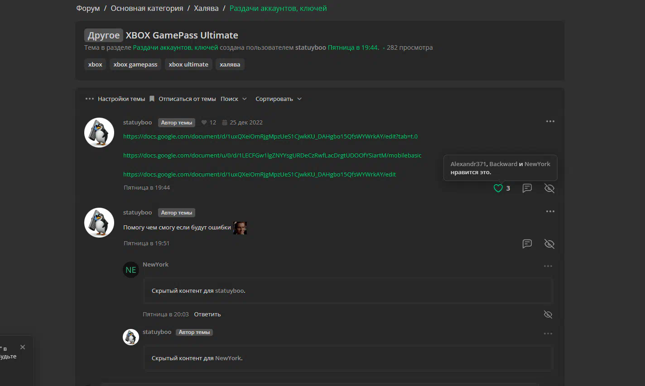The height and width of the screenshot is (386, 645).
Task: Open the section link Раздачи аккаунтов, ключей in thread info
Action: coord(176,48)
